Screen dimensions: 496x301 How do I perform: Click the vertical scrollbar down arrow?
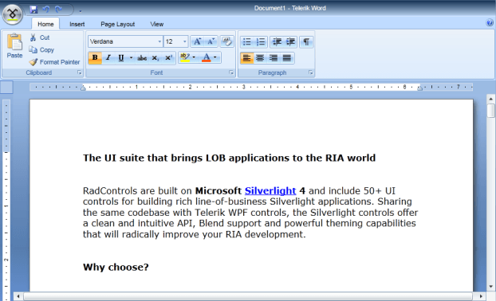[x=490, y=287]
